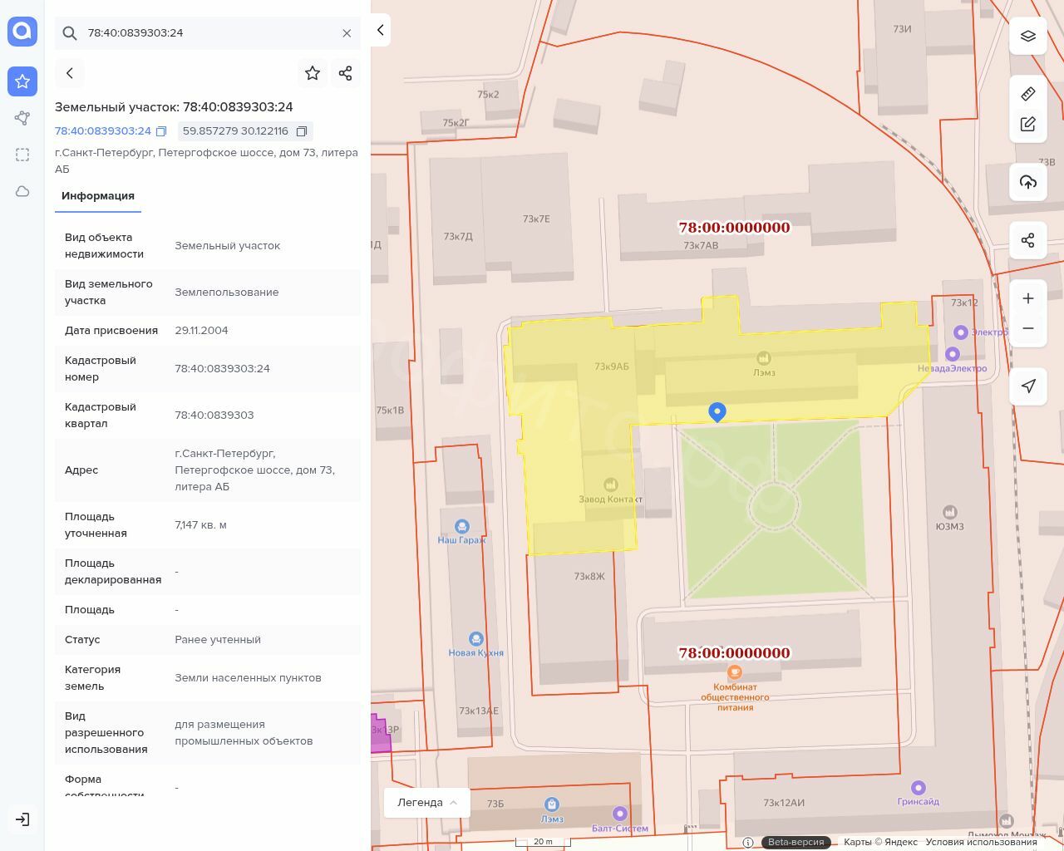Share the parcel from the info panel
Viewport: 1064px width, 851px height.
coord(346,73)
